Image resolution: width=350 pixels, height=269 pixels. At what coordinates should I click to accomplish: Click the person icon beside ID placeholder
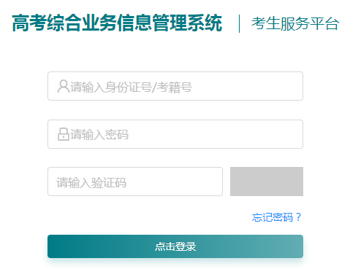tap(64, 86)
